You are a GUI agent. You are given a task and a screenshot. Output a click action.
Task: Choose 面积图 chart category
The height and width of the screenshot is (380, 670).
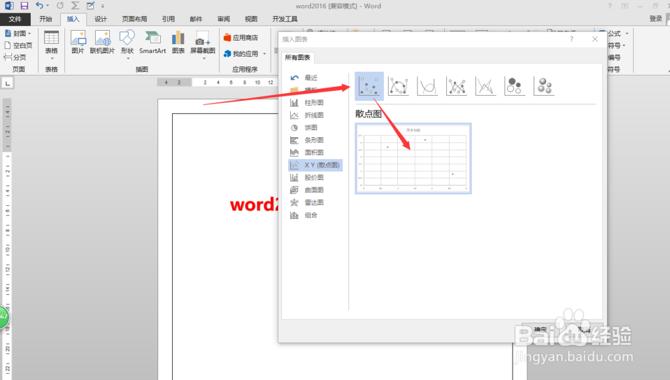coord(316,153)
